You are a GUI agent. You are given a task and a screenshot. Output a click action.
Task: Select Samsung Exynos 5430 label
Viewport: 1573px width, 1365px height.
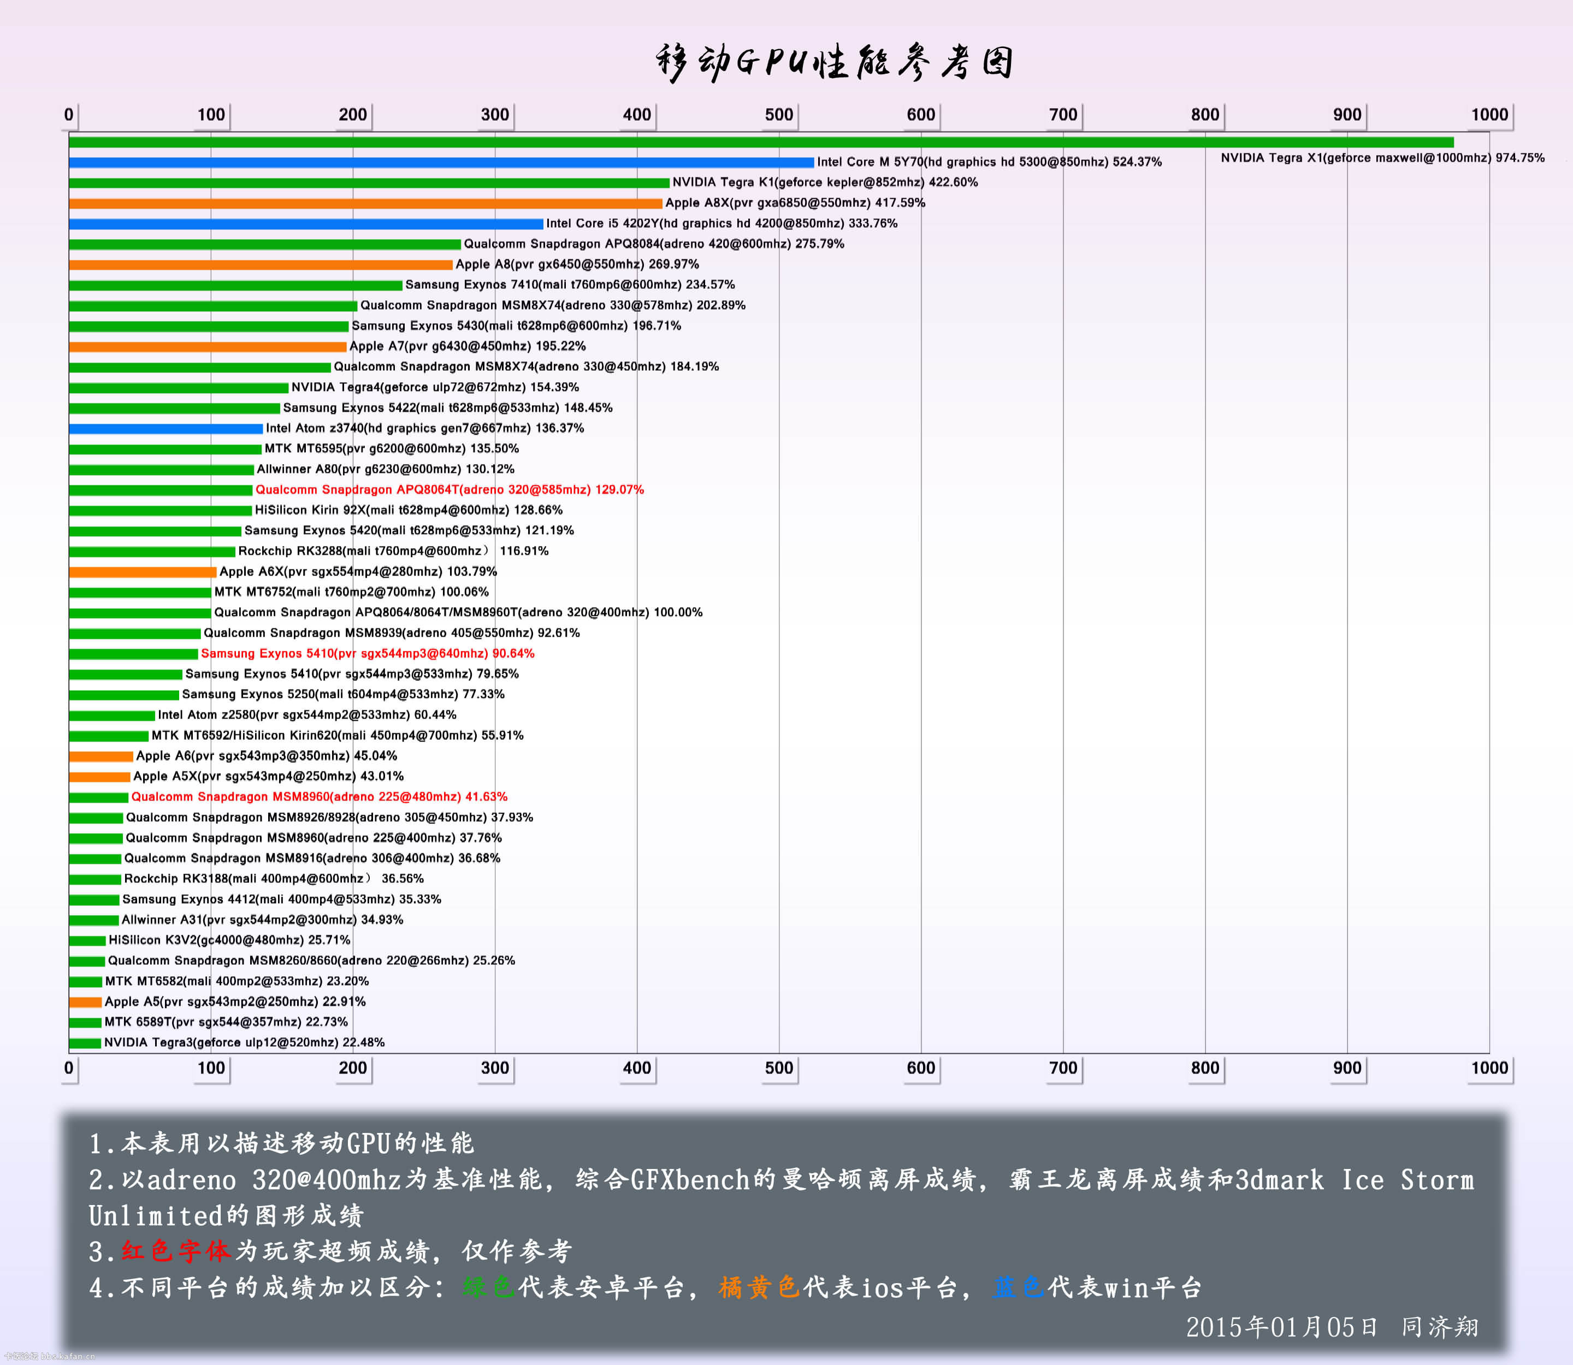516,325
